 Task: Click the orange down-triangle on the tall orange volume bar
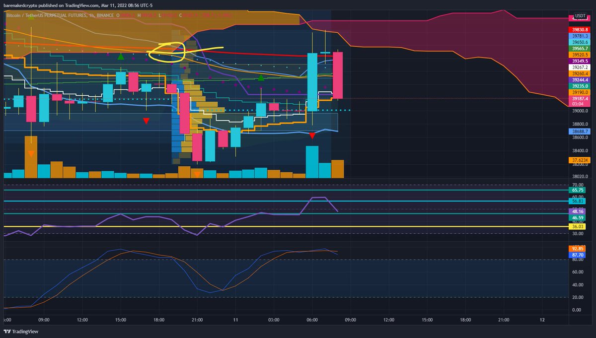(31, 154)
